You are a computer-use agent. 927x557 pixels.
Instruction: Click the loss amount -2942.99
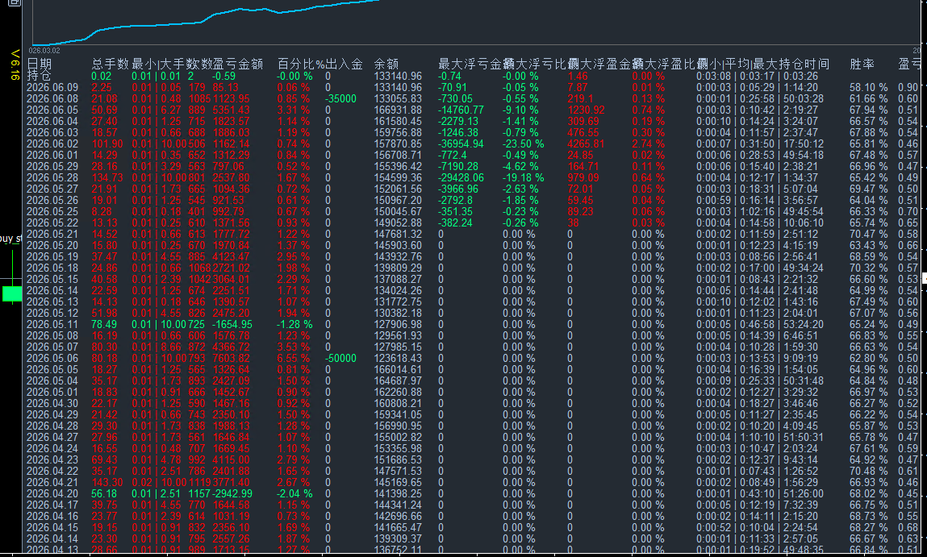(x=232, y=493)
